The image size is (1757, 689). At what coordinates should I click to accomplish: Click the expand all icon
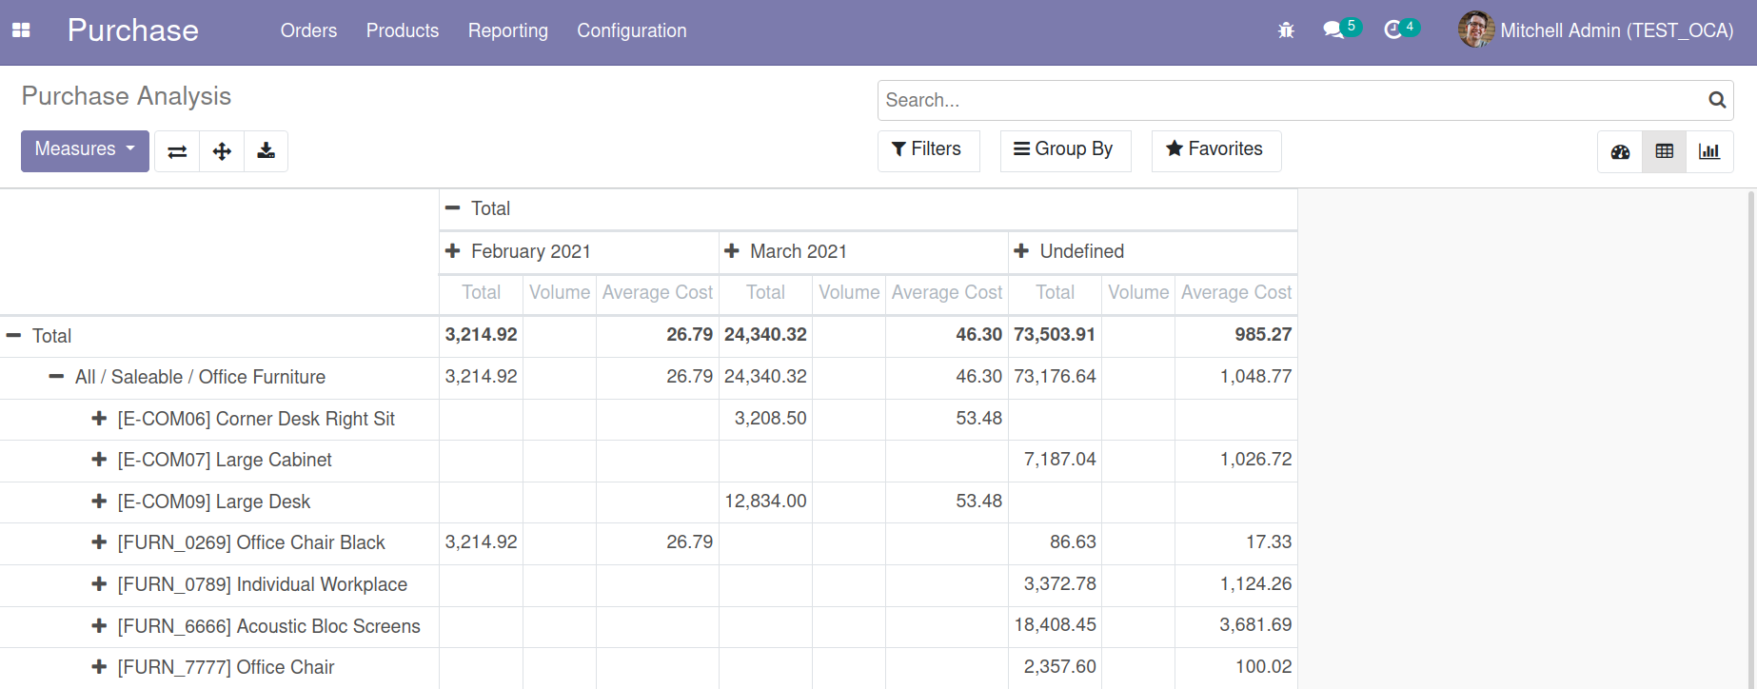pos(222,151)
